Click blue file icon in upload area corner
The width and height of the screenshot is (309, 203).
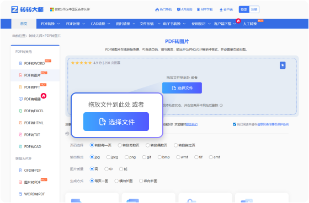[283, 65]
